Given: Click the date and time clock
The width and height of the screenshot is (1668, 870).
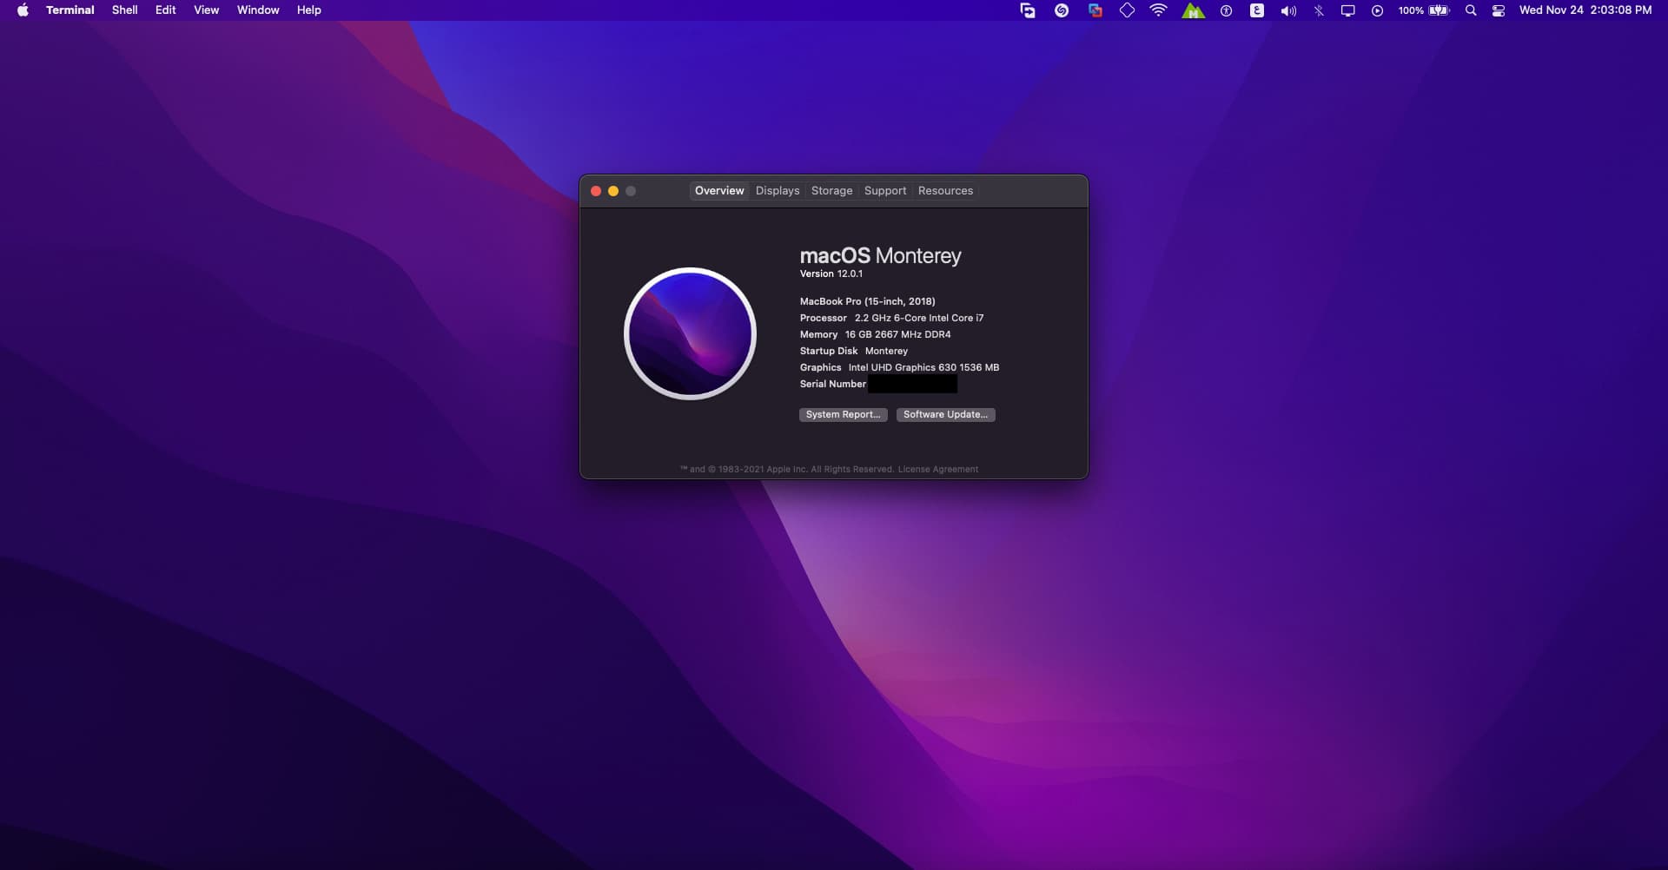Looking at the screenshot, I should point(1585,10).
